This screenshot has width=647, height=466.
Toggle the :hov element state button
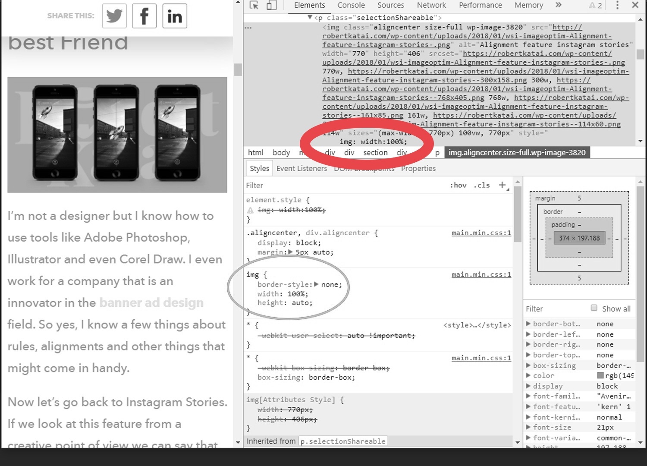[x=458, y=185]
